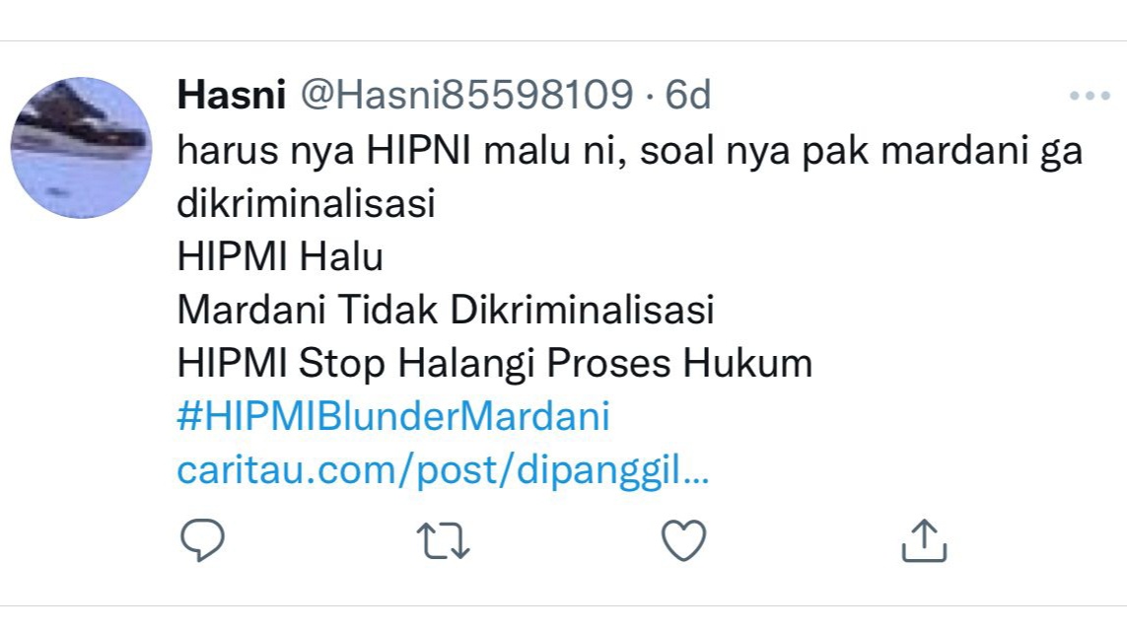The height and width of the screenshot is (634, 1127).
Task: Open the tweet via 6d timestamp
Action: (x=688, y=95)
